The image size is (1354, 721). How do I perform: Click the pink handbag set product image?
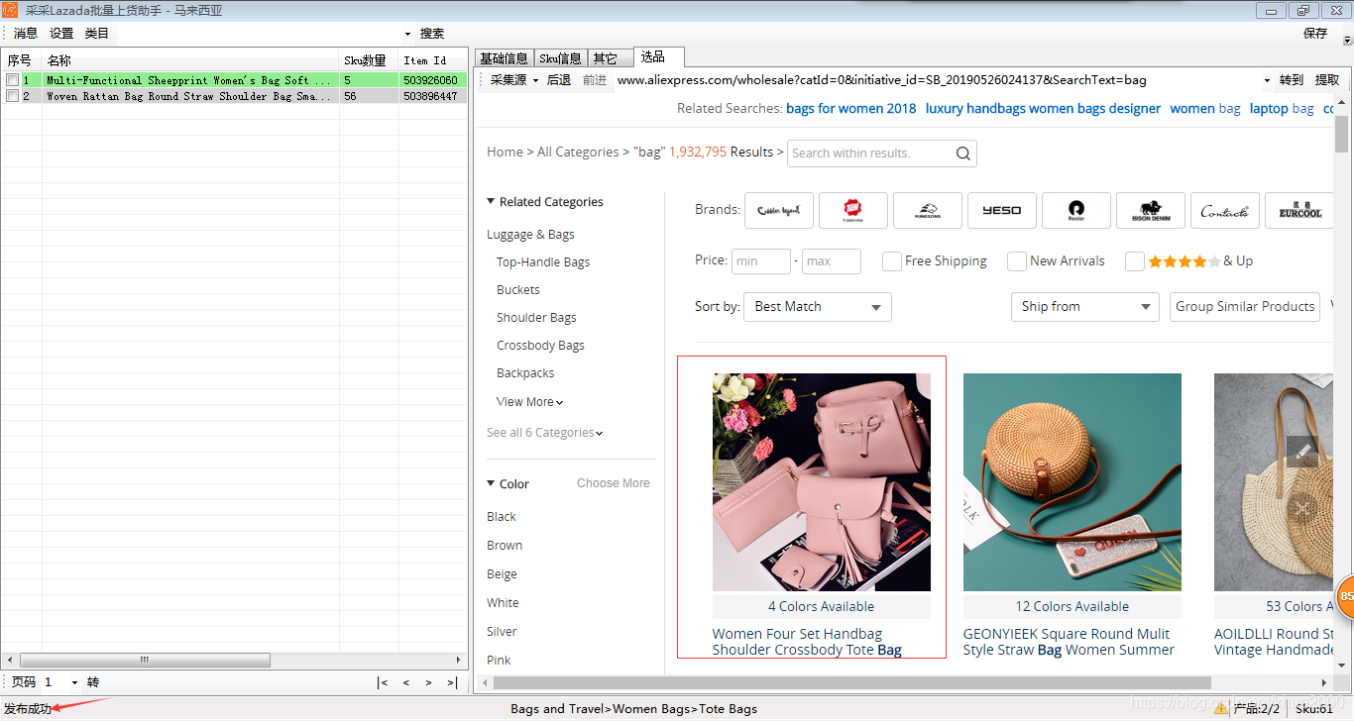[x=822, y=482]
